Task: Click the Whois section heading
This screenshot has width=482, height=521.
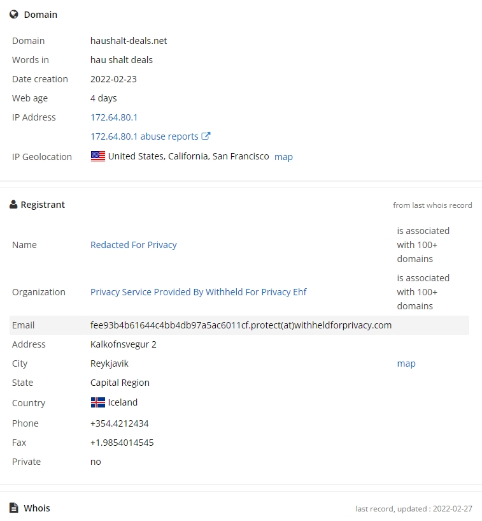Action: click(x=37, y=508)
